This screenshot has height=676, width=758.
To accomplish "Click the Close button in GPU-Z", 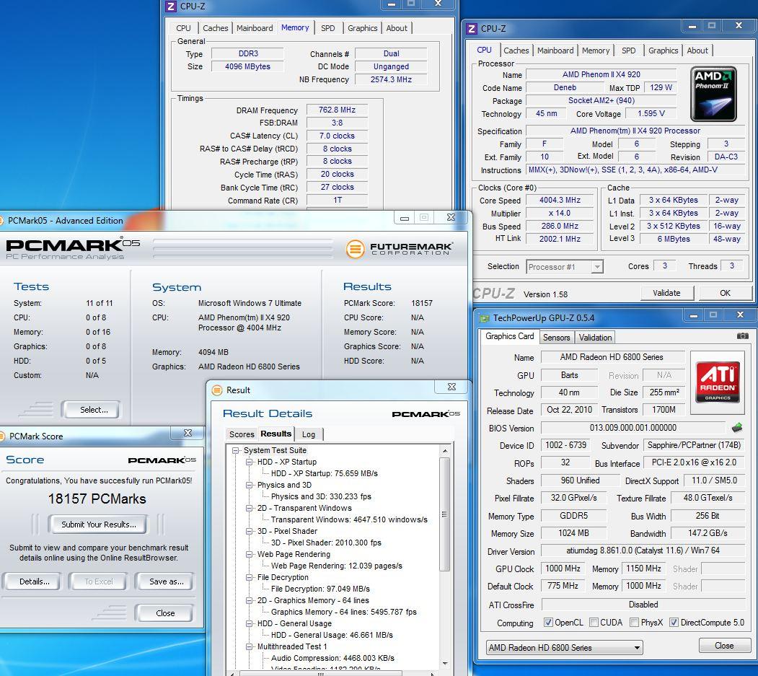I will click(x=723, y=646).
